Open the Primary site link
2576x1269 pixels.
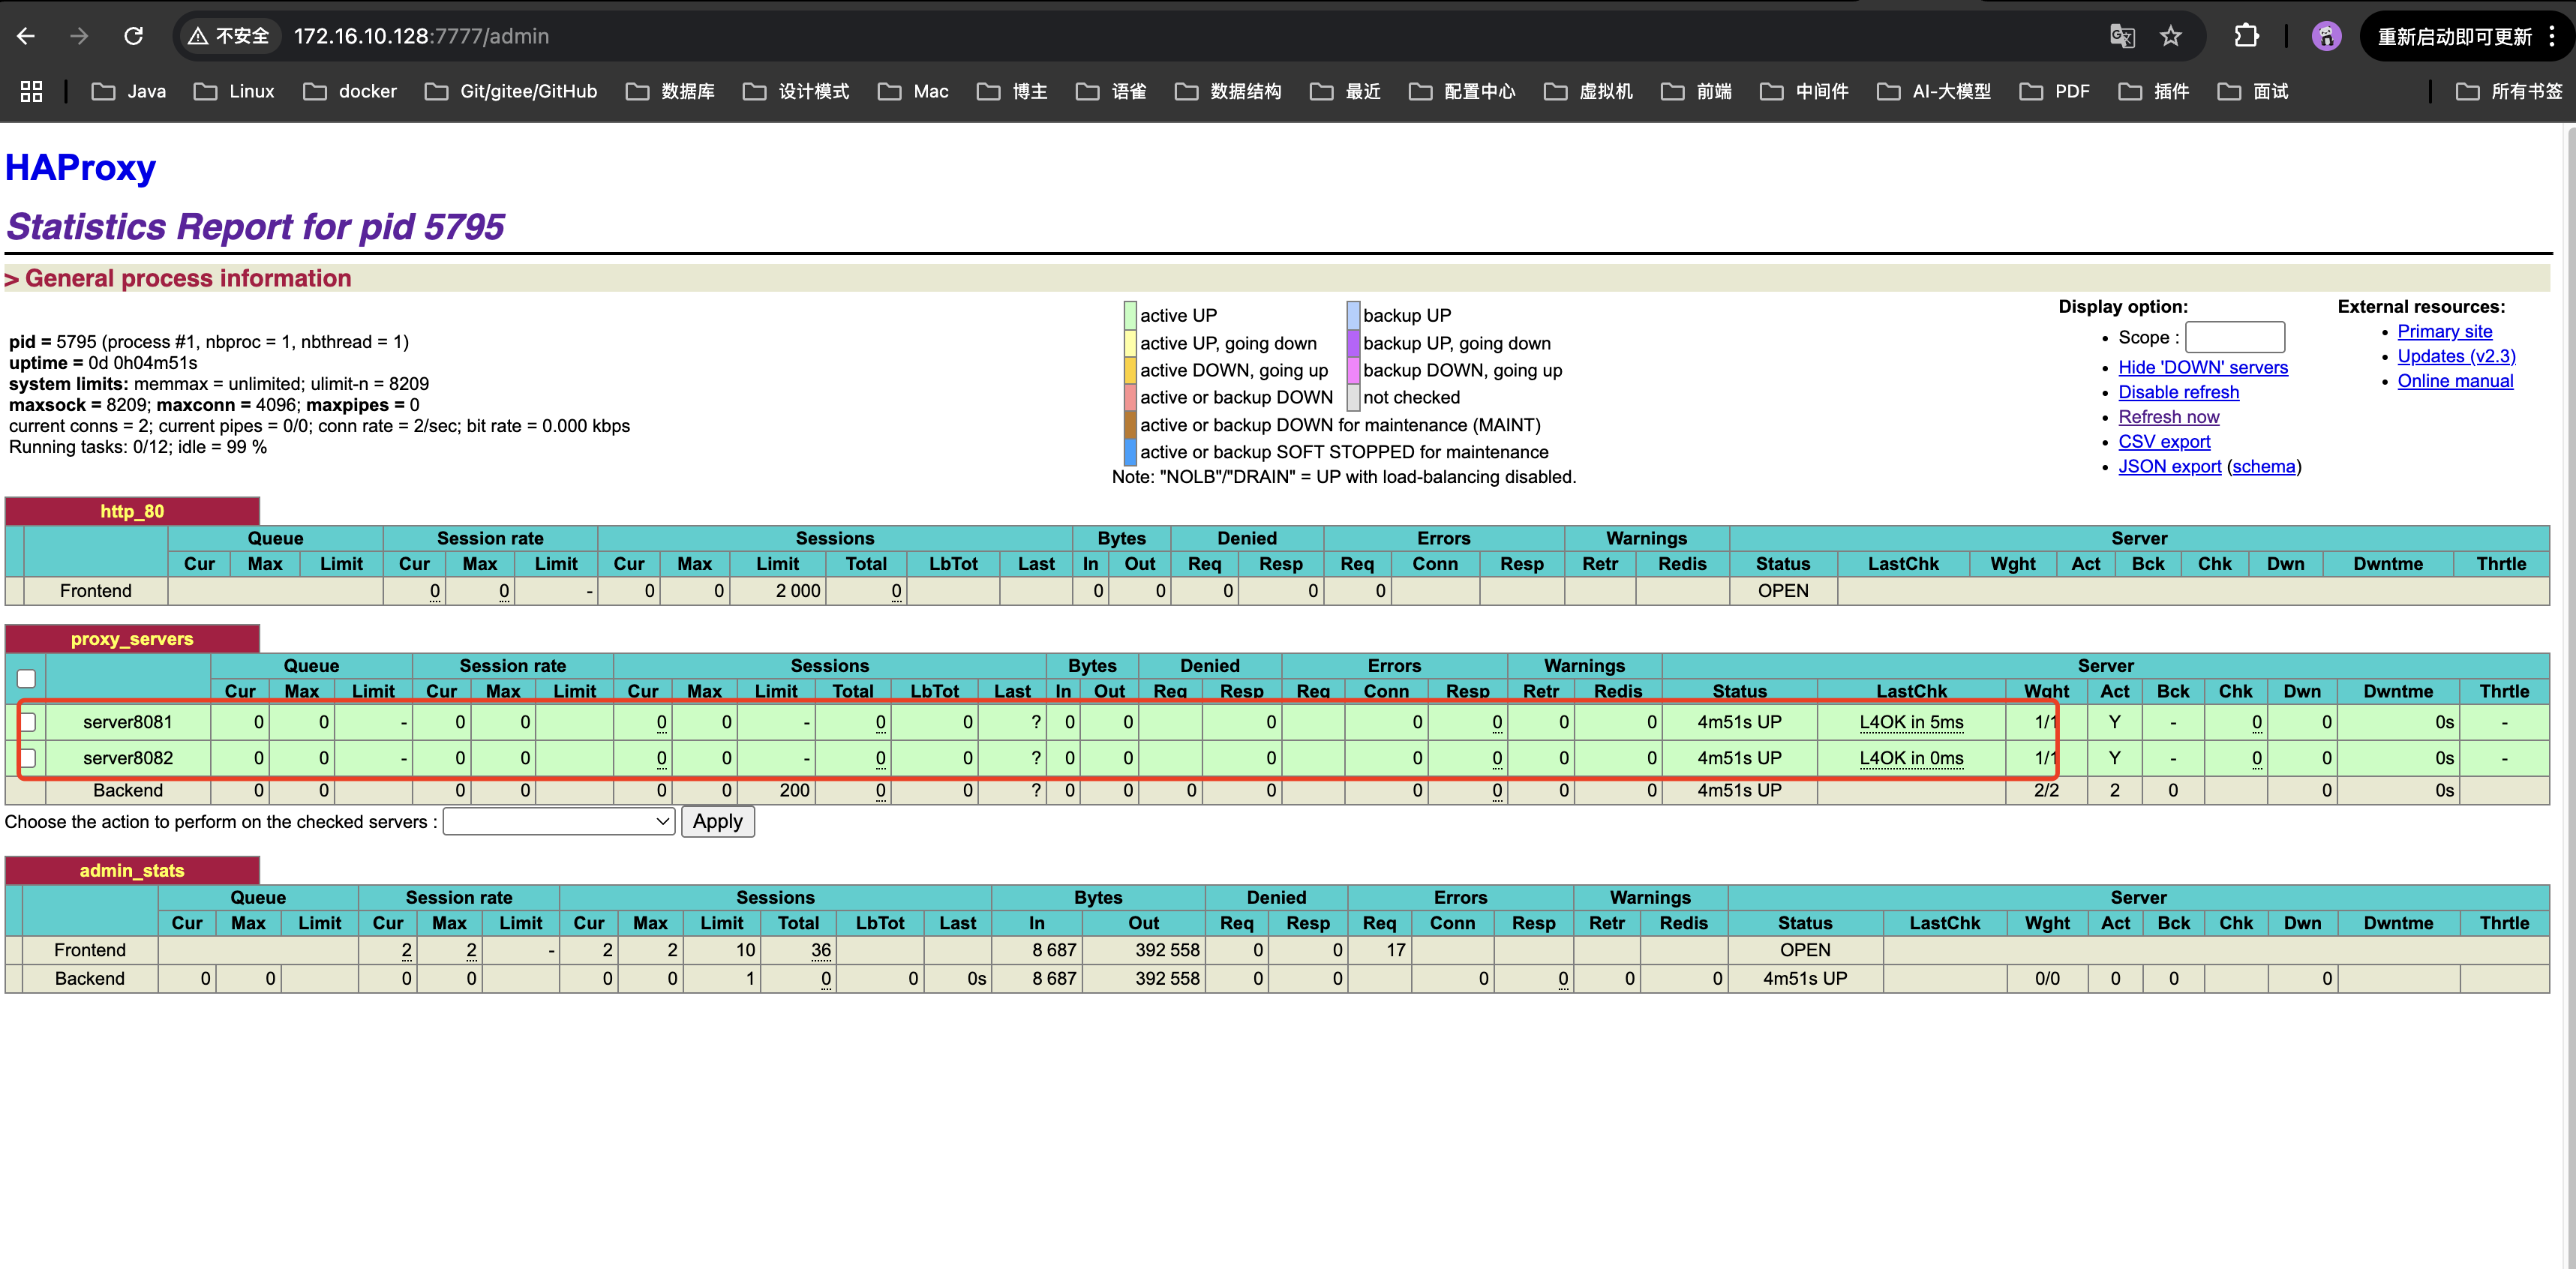(2445, 331)
